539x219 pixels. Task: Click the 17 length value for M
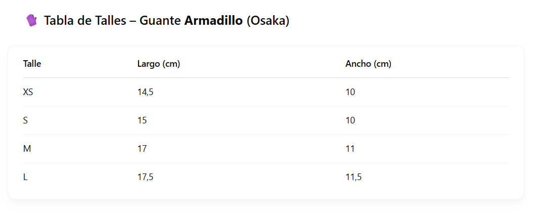coord(142,149)
